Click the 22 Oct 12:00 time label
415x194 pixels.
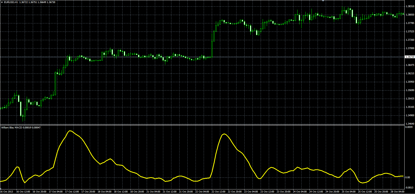pyautogui.click(x=218, y=192)
